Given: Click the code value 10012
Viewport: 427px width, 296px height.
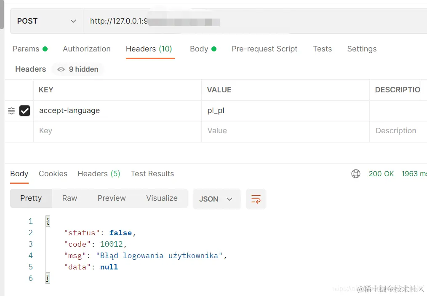Looking at the screenshot, I should [x=111, y=244].
